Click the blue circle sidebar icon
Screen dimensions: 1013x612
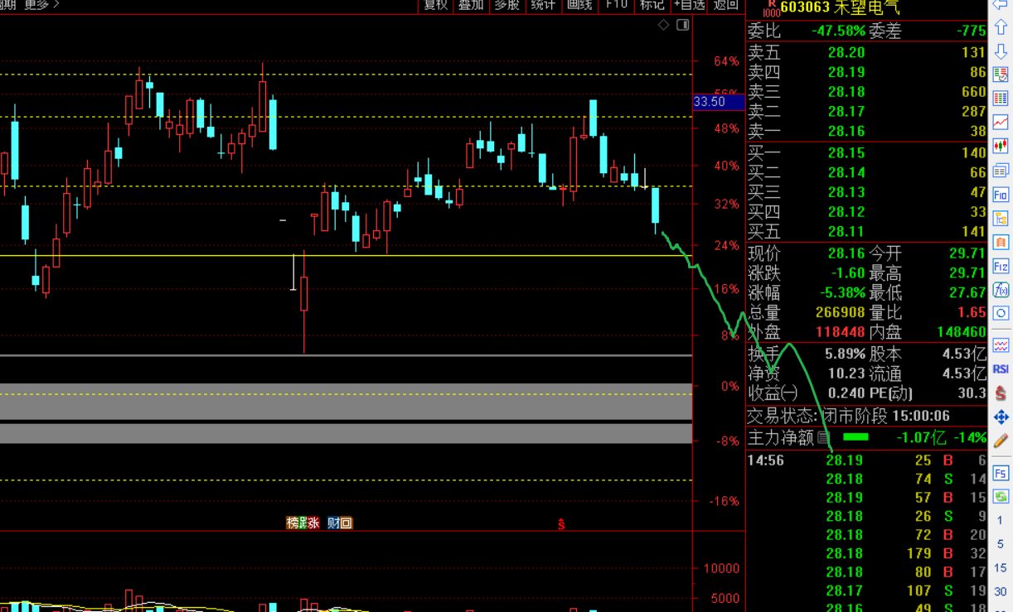(1001, 314)
